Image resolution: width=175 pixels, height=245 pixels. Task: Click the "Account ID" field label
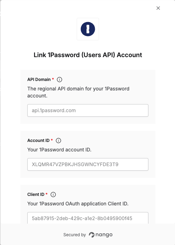tap(38, 141)
